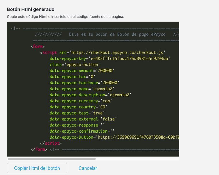Click the data-epayco-test='true' line

click(77, 113)
